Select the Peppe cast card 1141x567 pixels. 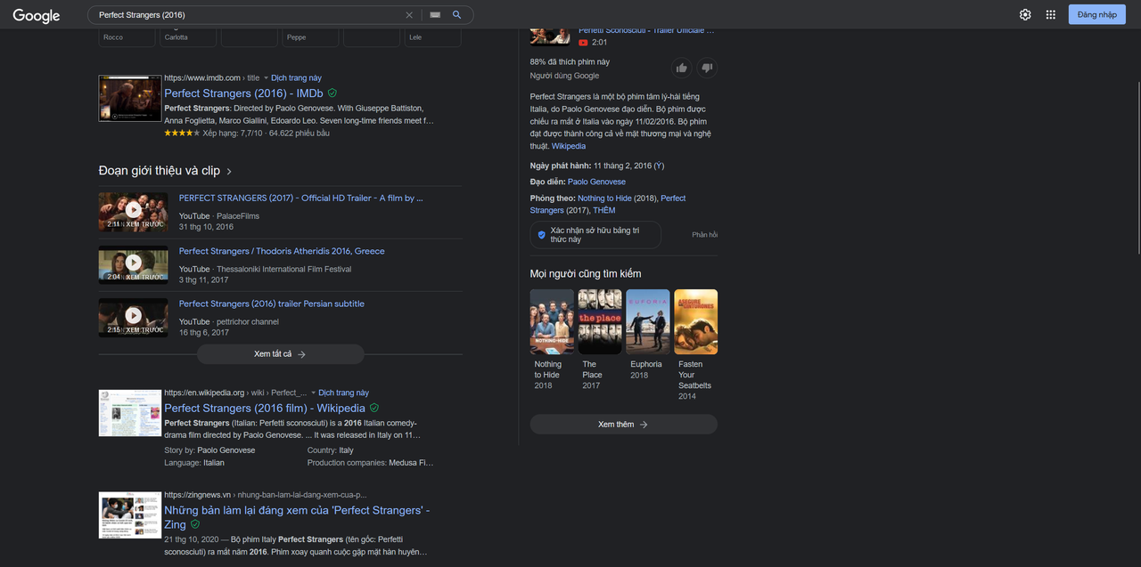[x=310, y=37]
